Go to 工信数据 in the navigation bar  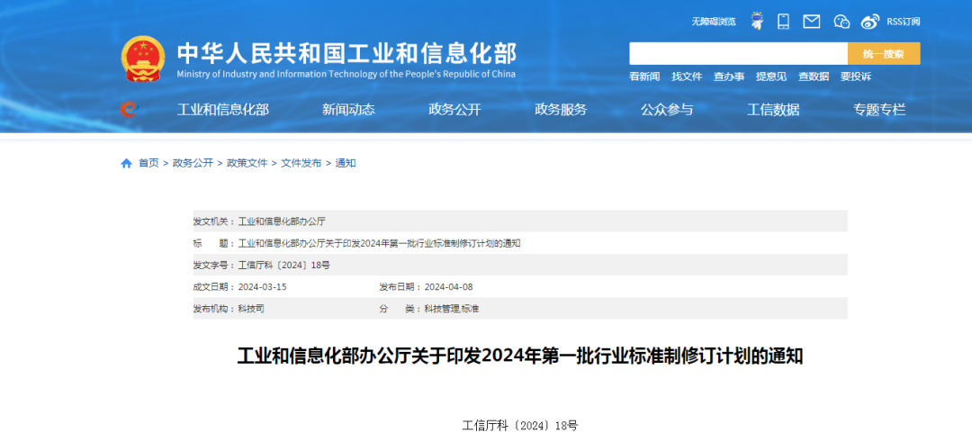click(773, 110)
